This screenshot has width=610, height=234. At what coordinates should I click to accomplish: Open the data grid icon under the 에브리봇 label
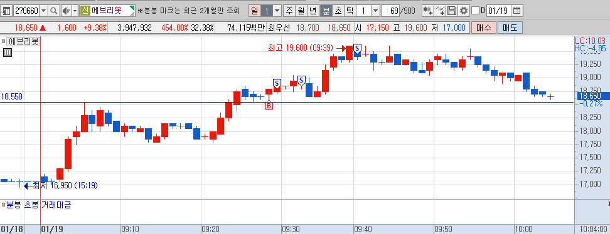[8, 53]
